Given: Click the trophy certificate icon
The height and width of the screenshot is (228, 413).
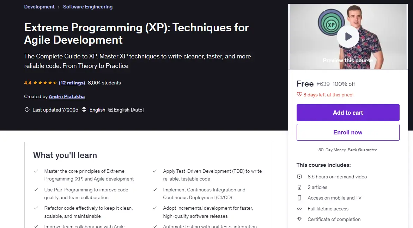Looking at the screenshot, I should pyautogui.click(x=299, y=219).
